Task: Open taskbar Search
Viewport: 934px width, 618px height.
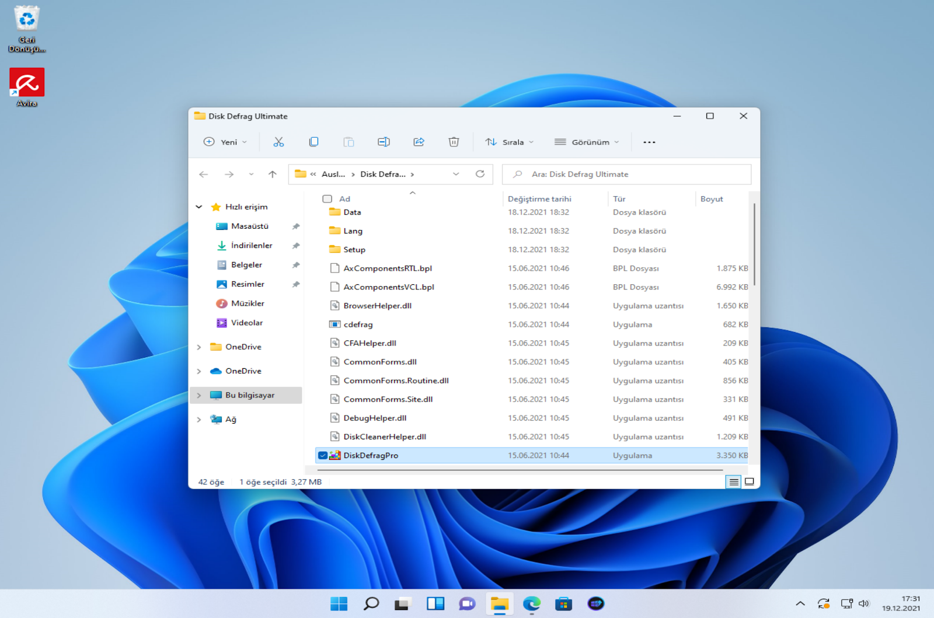Action: pyautogui.click(x=371, y=603)
